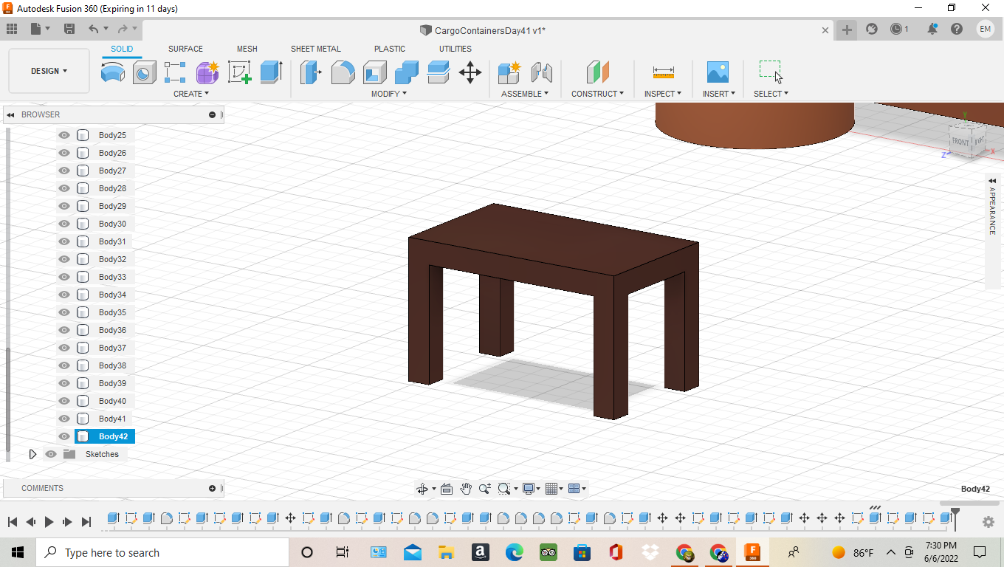
Task: Toggle visibility of Body37
Action: (64, 348)
